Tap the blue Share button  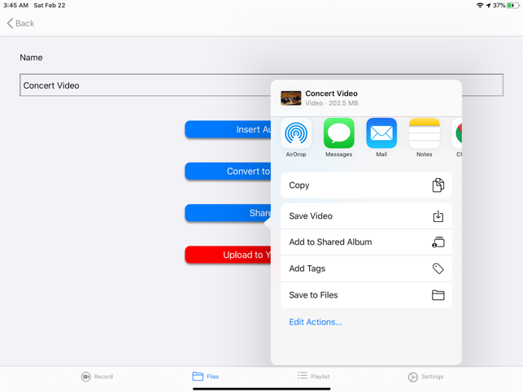pos(228,213)
